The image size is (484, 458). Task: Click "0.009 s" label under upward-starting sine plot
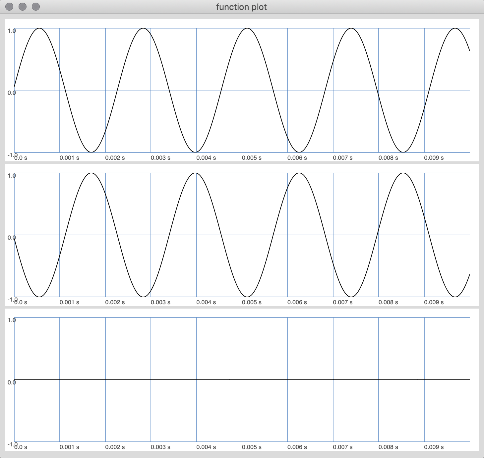click(x=434, y=158)
